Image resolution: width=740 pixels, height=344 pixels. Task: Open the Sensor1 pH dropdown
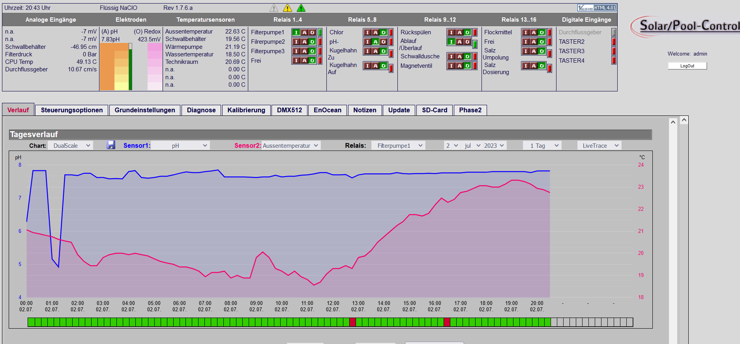coord(180,145)
